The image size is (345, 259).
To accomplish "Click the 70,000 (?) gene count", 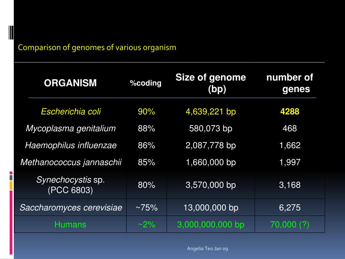I will [x=290, y=225].
